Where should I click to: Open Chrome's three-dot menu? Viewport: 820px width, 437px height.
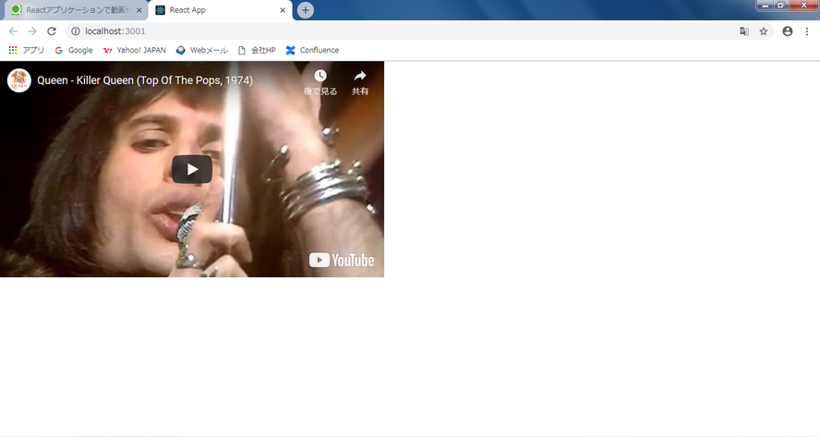click(807, 31)
